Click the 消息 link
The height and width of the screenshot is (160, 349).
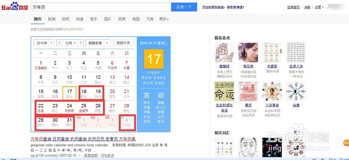(x=307, y=7)
